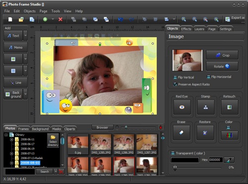The width and height of the screenshot is (248, 184).
Task: Click the Crop button
Action: [222, 55]
